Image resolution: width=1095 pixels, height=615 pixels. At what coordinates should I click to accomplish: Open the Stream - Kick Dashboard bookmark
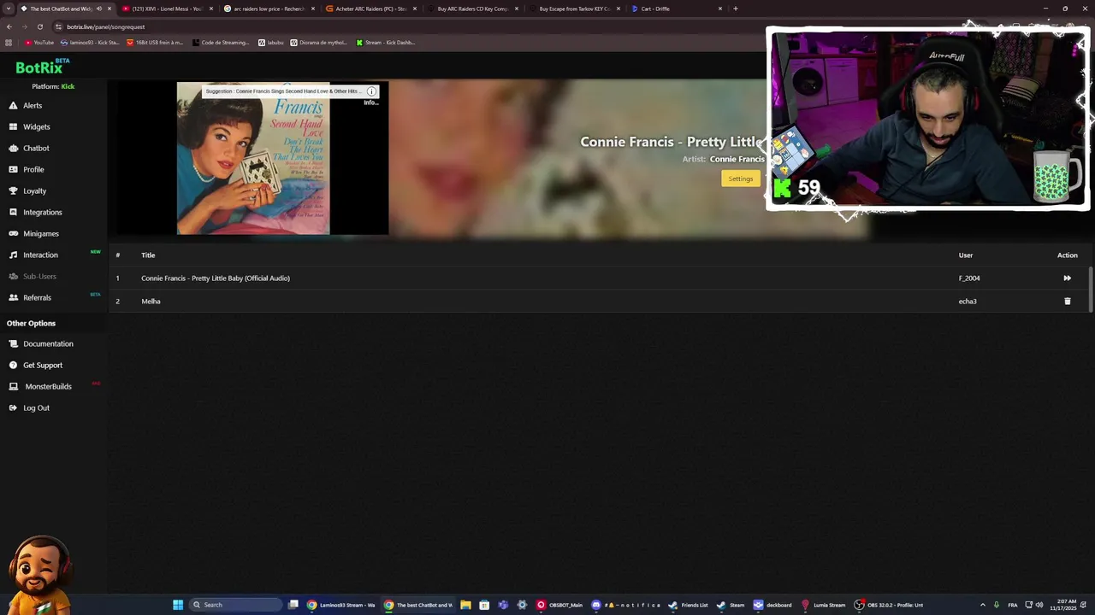tap(386, 42)
